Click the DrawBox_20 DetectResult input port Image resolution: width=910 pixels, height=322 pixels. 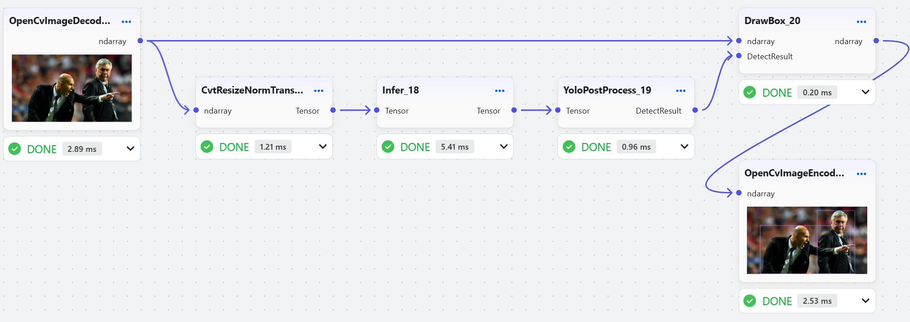pos(739,56)
